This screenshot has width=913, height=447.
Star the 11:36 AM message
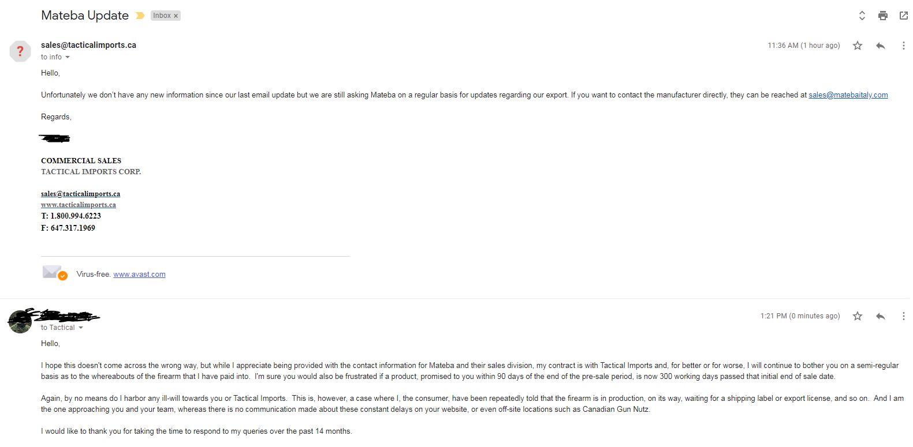[858, 46]
